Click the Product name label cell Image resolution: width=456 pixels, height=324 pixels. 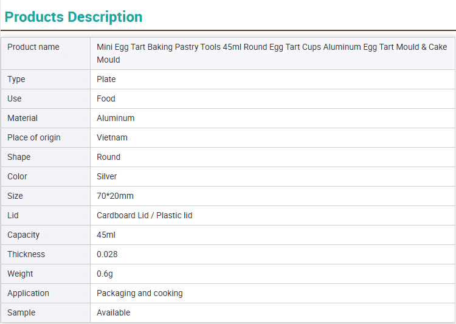pyautogui.click(x=33, y=47)
